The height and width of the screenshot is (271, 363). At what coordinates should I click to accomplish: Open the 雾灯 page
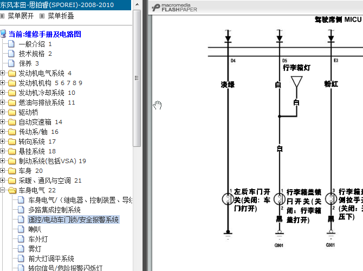[x=35, y=249]
